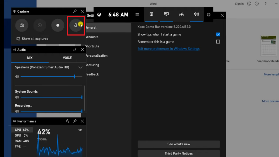Click the More documents link in Word
This screenshot has width=279, height=157.
point(271,101)
